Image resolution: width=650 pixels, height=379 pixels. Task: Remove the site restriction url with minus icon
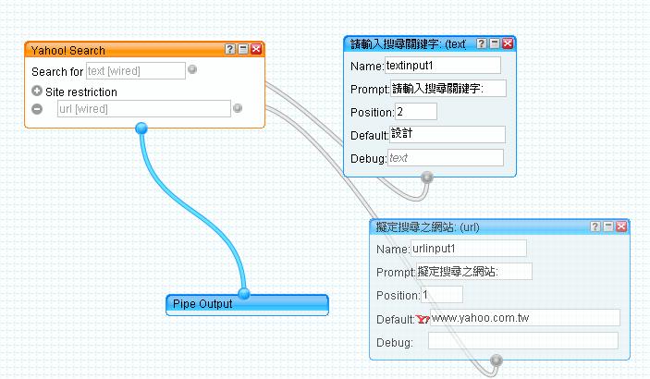[37, 108]
